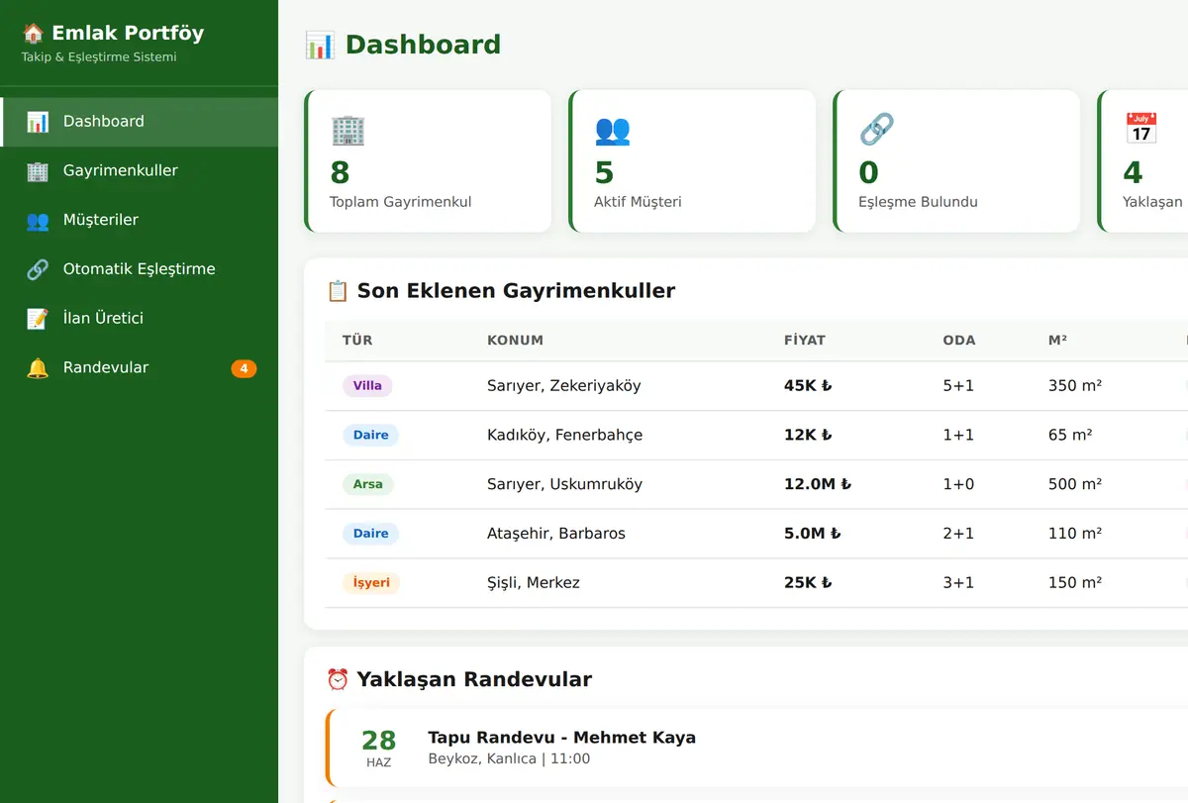The image size is (1188, 803).
Task: Click the notepad icon beside İlan Üretici
Action: coord(38,318)
